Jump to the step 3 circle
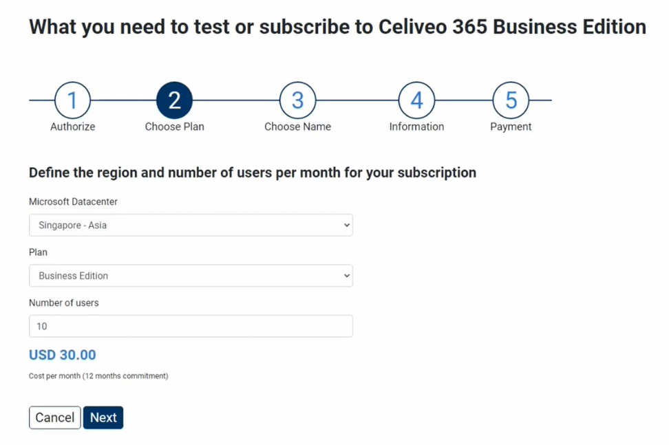The height and width of the screenshot is (445, 669). (297, 100)
